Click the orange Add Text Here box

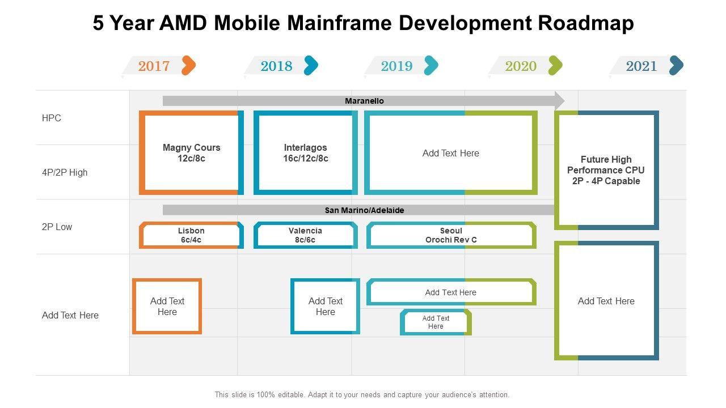coord(167,307)
